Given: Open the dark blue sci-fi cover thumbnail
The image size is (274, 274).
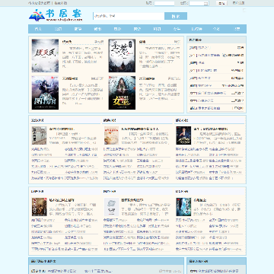Looking at the screenshot, I should click(x=183, y=207).
